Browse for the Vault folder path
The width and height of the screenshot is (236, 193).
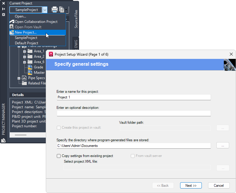click(x=223, y=128)
